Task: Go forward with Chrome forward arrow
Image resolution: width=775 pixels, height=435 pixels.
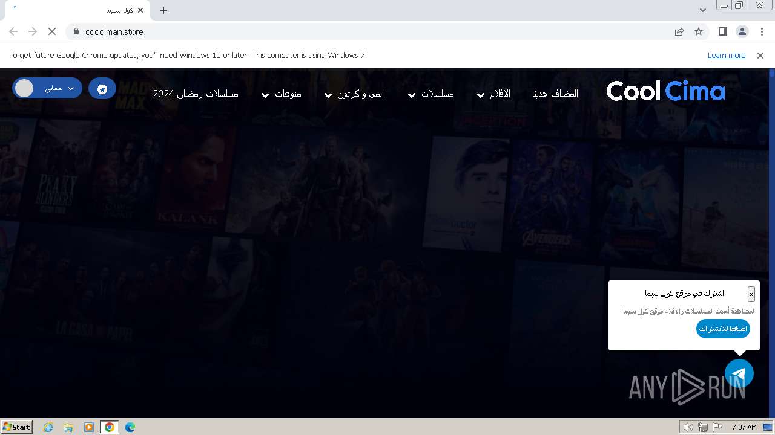Action: pyautogui.click(x=33, y=31)
